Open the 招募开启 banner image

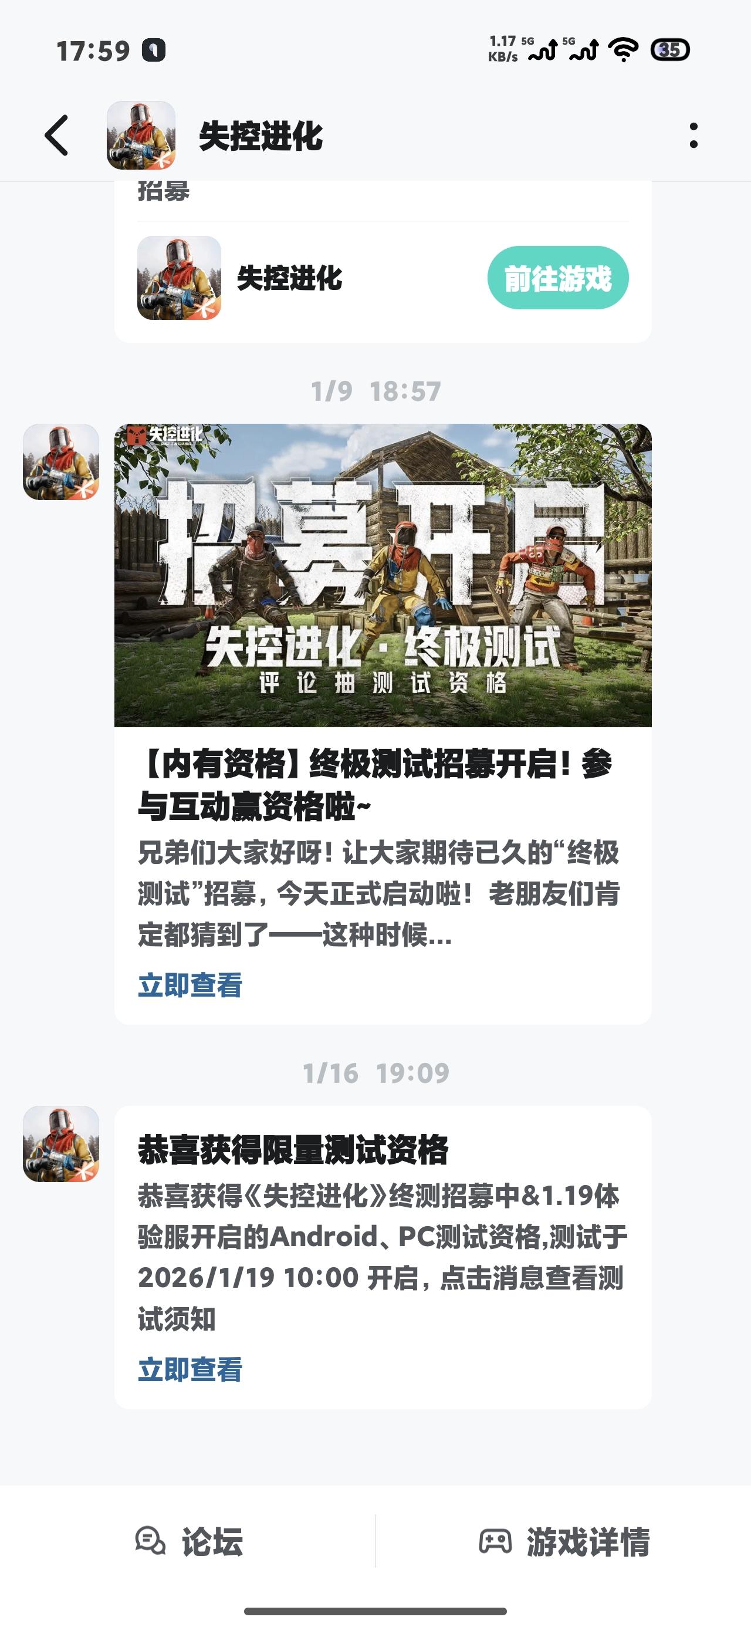383,575
